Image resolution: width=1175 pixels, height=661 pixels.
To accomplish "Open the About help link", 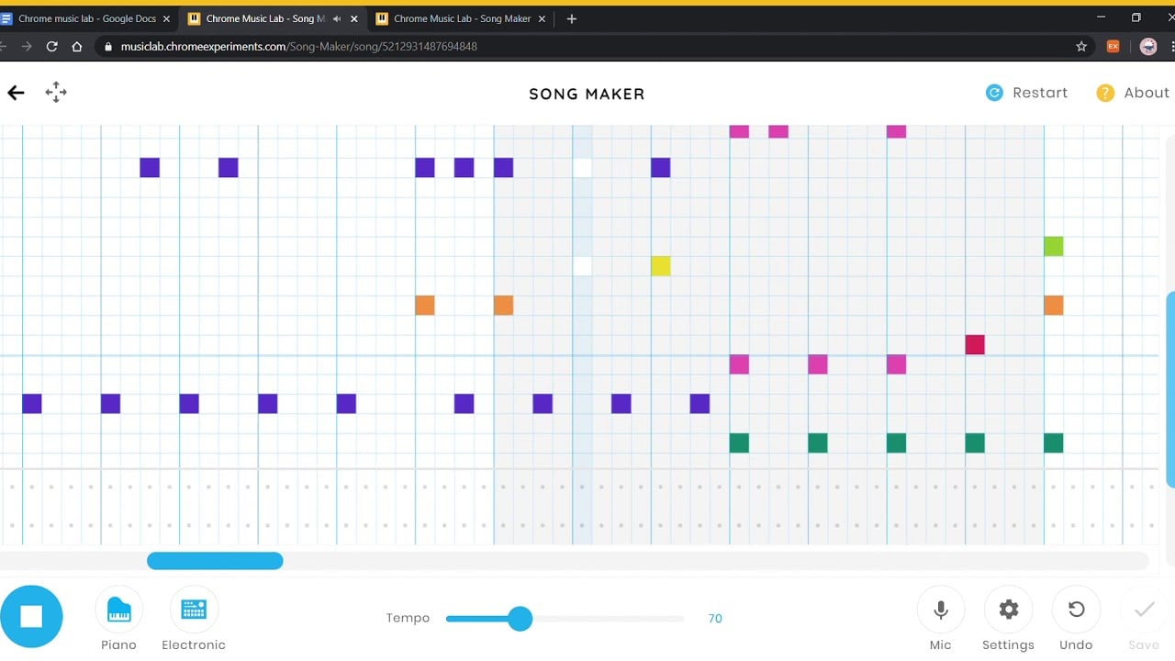I will [1133, 93].
